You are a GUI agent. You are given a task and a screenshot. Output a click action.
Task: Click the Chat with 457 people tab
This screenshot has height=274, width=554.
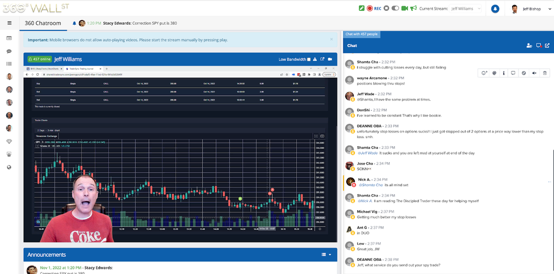click(x=362, y=34)
